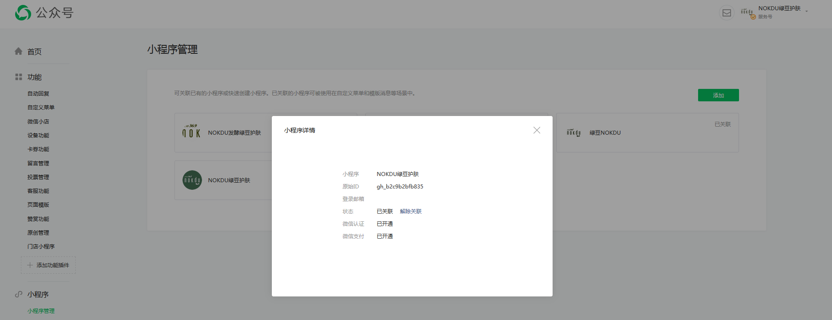Screen dimensions: 832x320
Task: Click the NOKDU绿豆护肤 account name in header
Action: pos(779,8)
